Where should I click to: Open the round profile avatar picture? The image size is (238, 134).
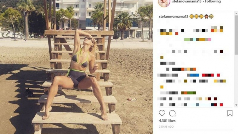pos(164,3)
